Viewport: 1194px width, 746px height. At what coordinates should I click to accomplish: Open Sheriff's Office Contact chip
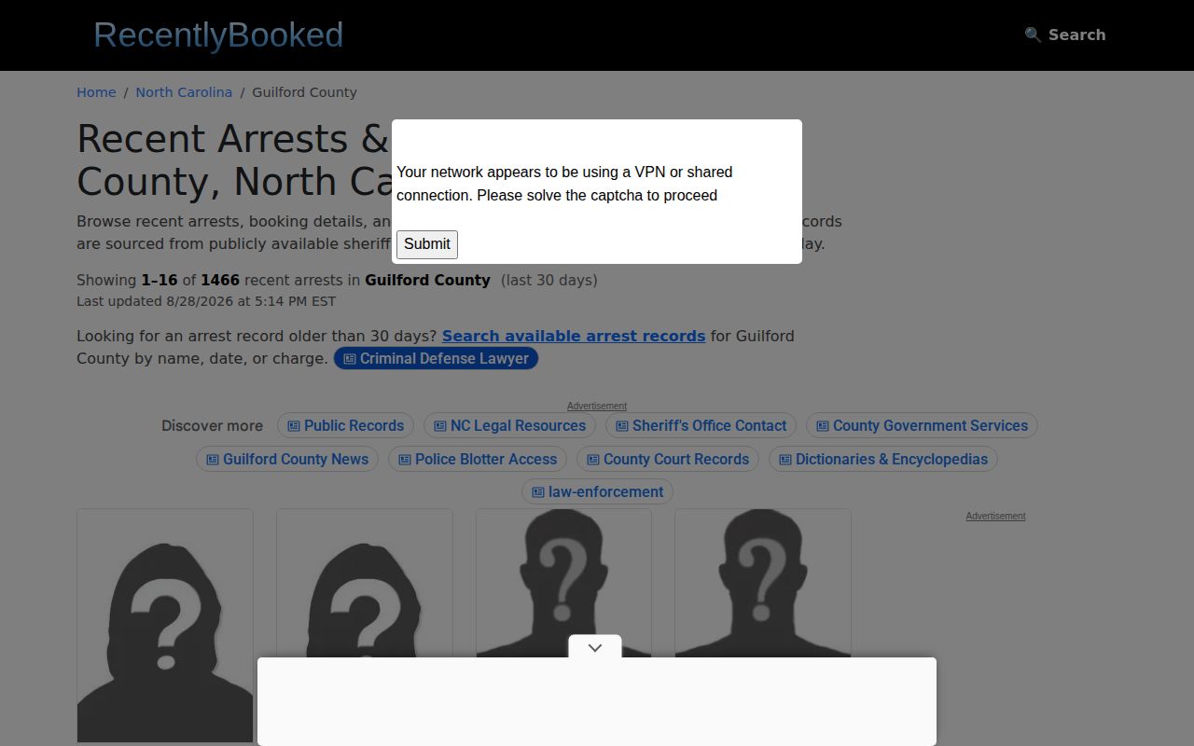pyautogui.click(x=701, y=425)
